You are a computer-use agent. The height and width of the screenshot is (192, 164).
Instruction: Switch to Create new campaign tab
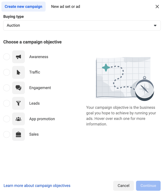coord(24,7)
